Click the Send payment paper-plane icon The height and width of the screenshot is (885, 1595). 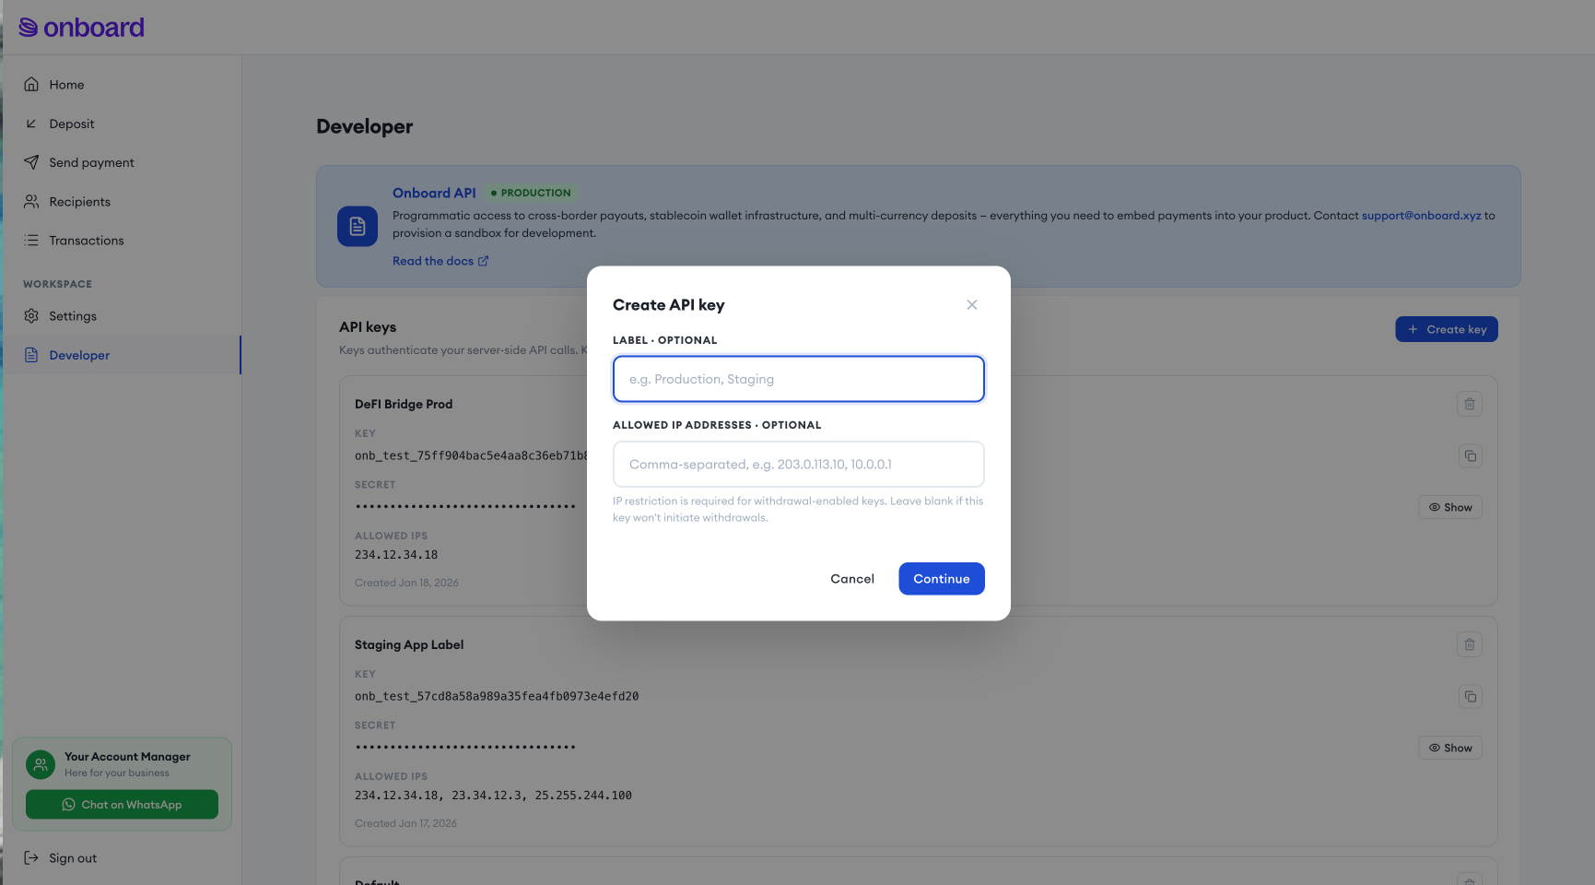pos(31,162)
